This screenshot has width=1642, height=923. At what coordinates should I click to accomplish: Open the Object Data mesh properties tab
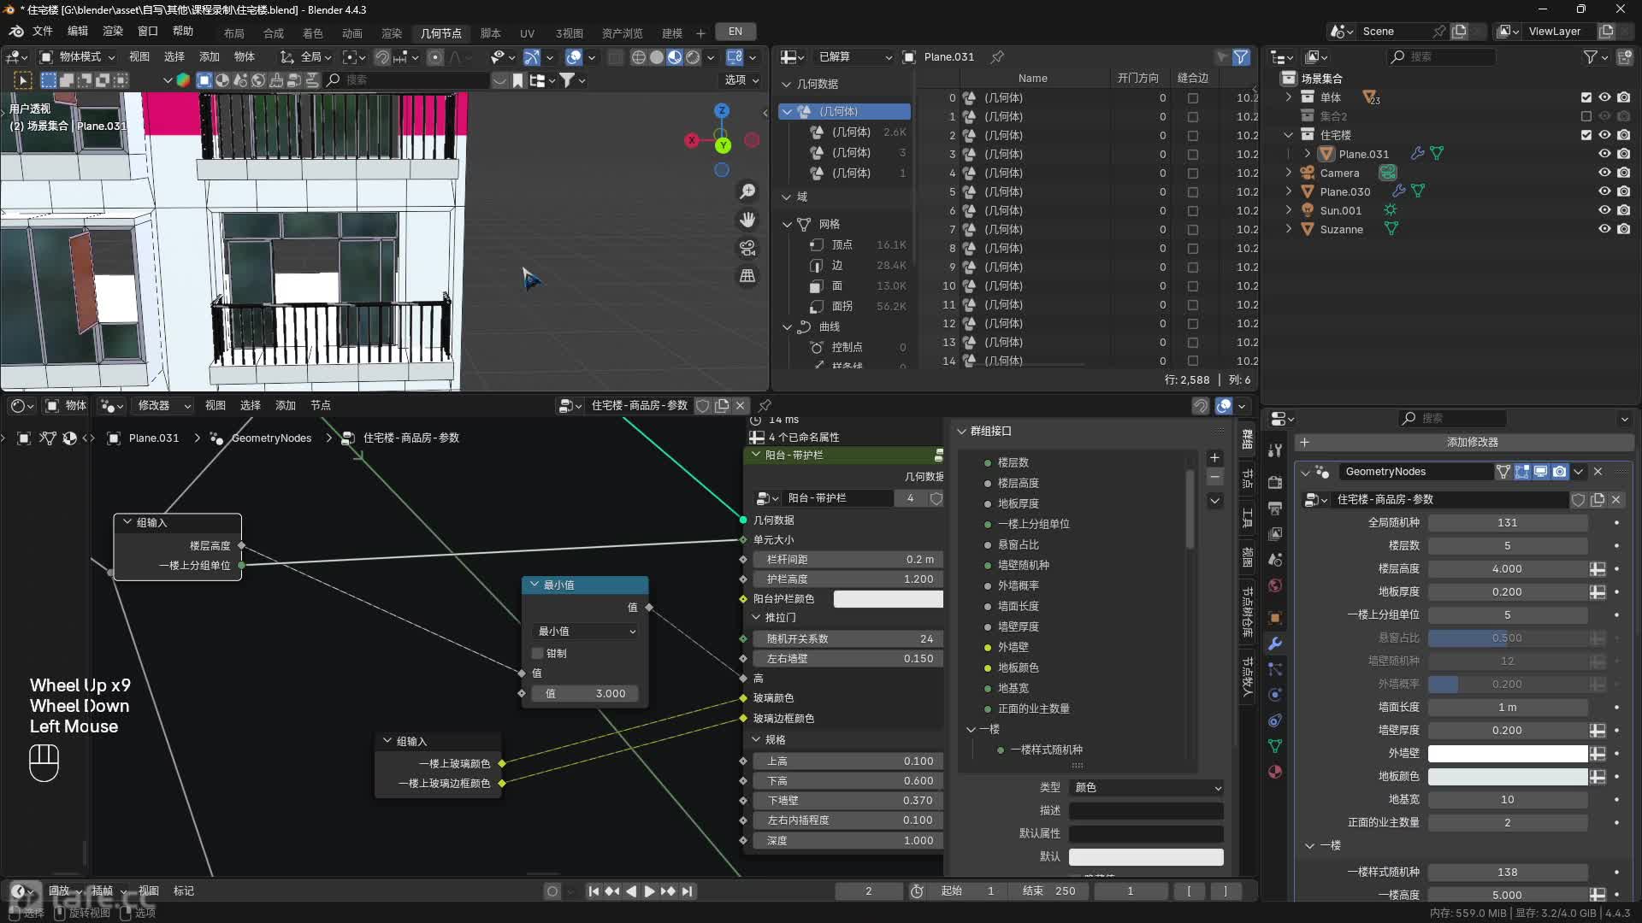pos(1275,746)
